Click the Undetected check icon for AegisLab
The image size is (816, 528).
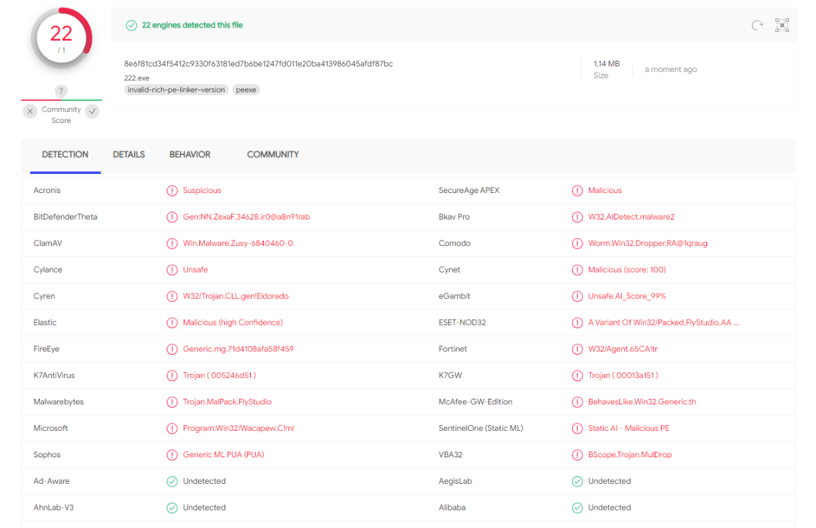pyautogui.click(x=577, y=482)
